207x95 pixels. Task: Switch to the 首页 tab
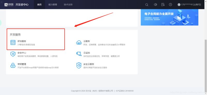39,5
